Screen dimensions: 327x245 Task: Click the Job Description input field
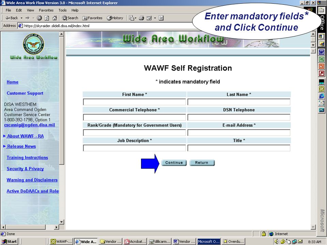coord(134,148)
